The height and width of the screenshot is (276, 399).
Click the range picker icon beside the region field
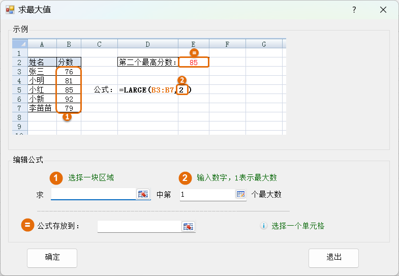143,194
